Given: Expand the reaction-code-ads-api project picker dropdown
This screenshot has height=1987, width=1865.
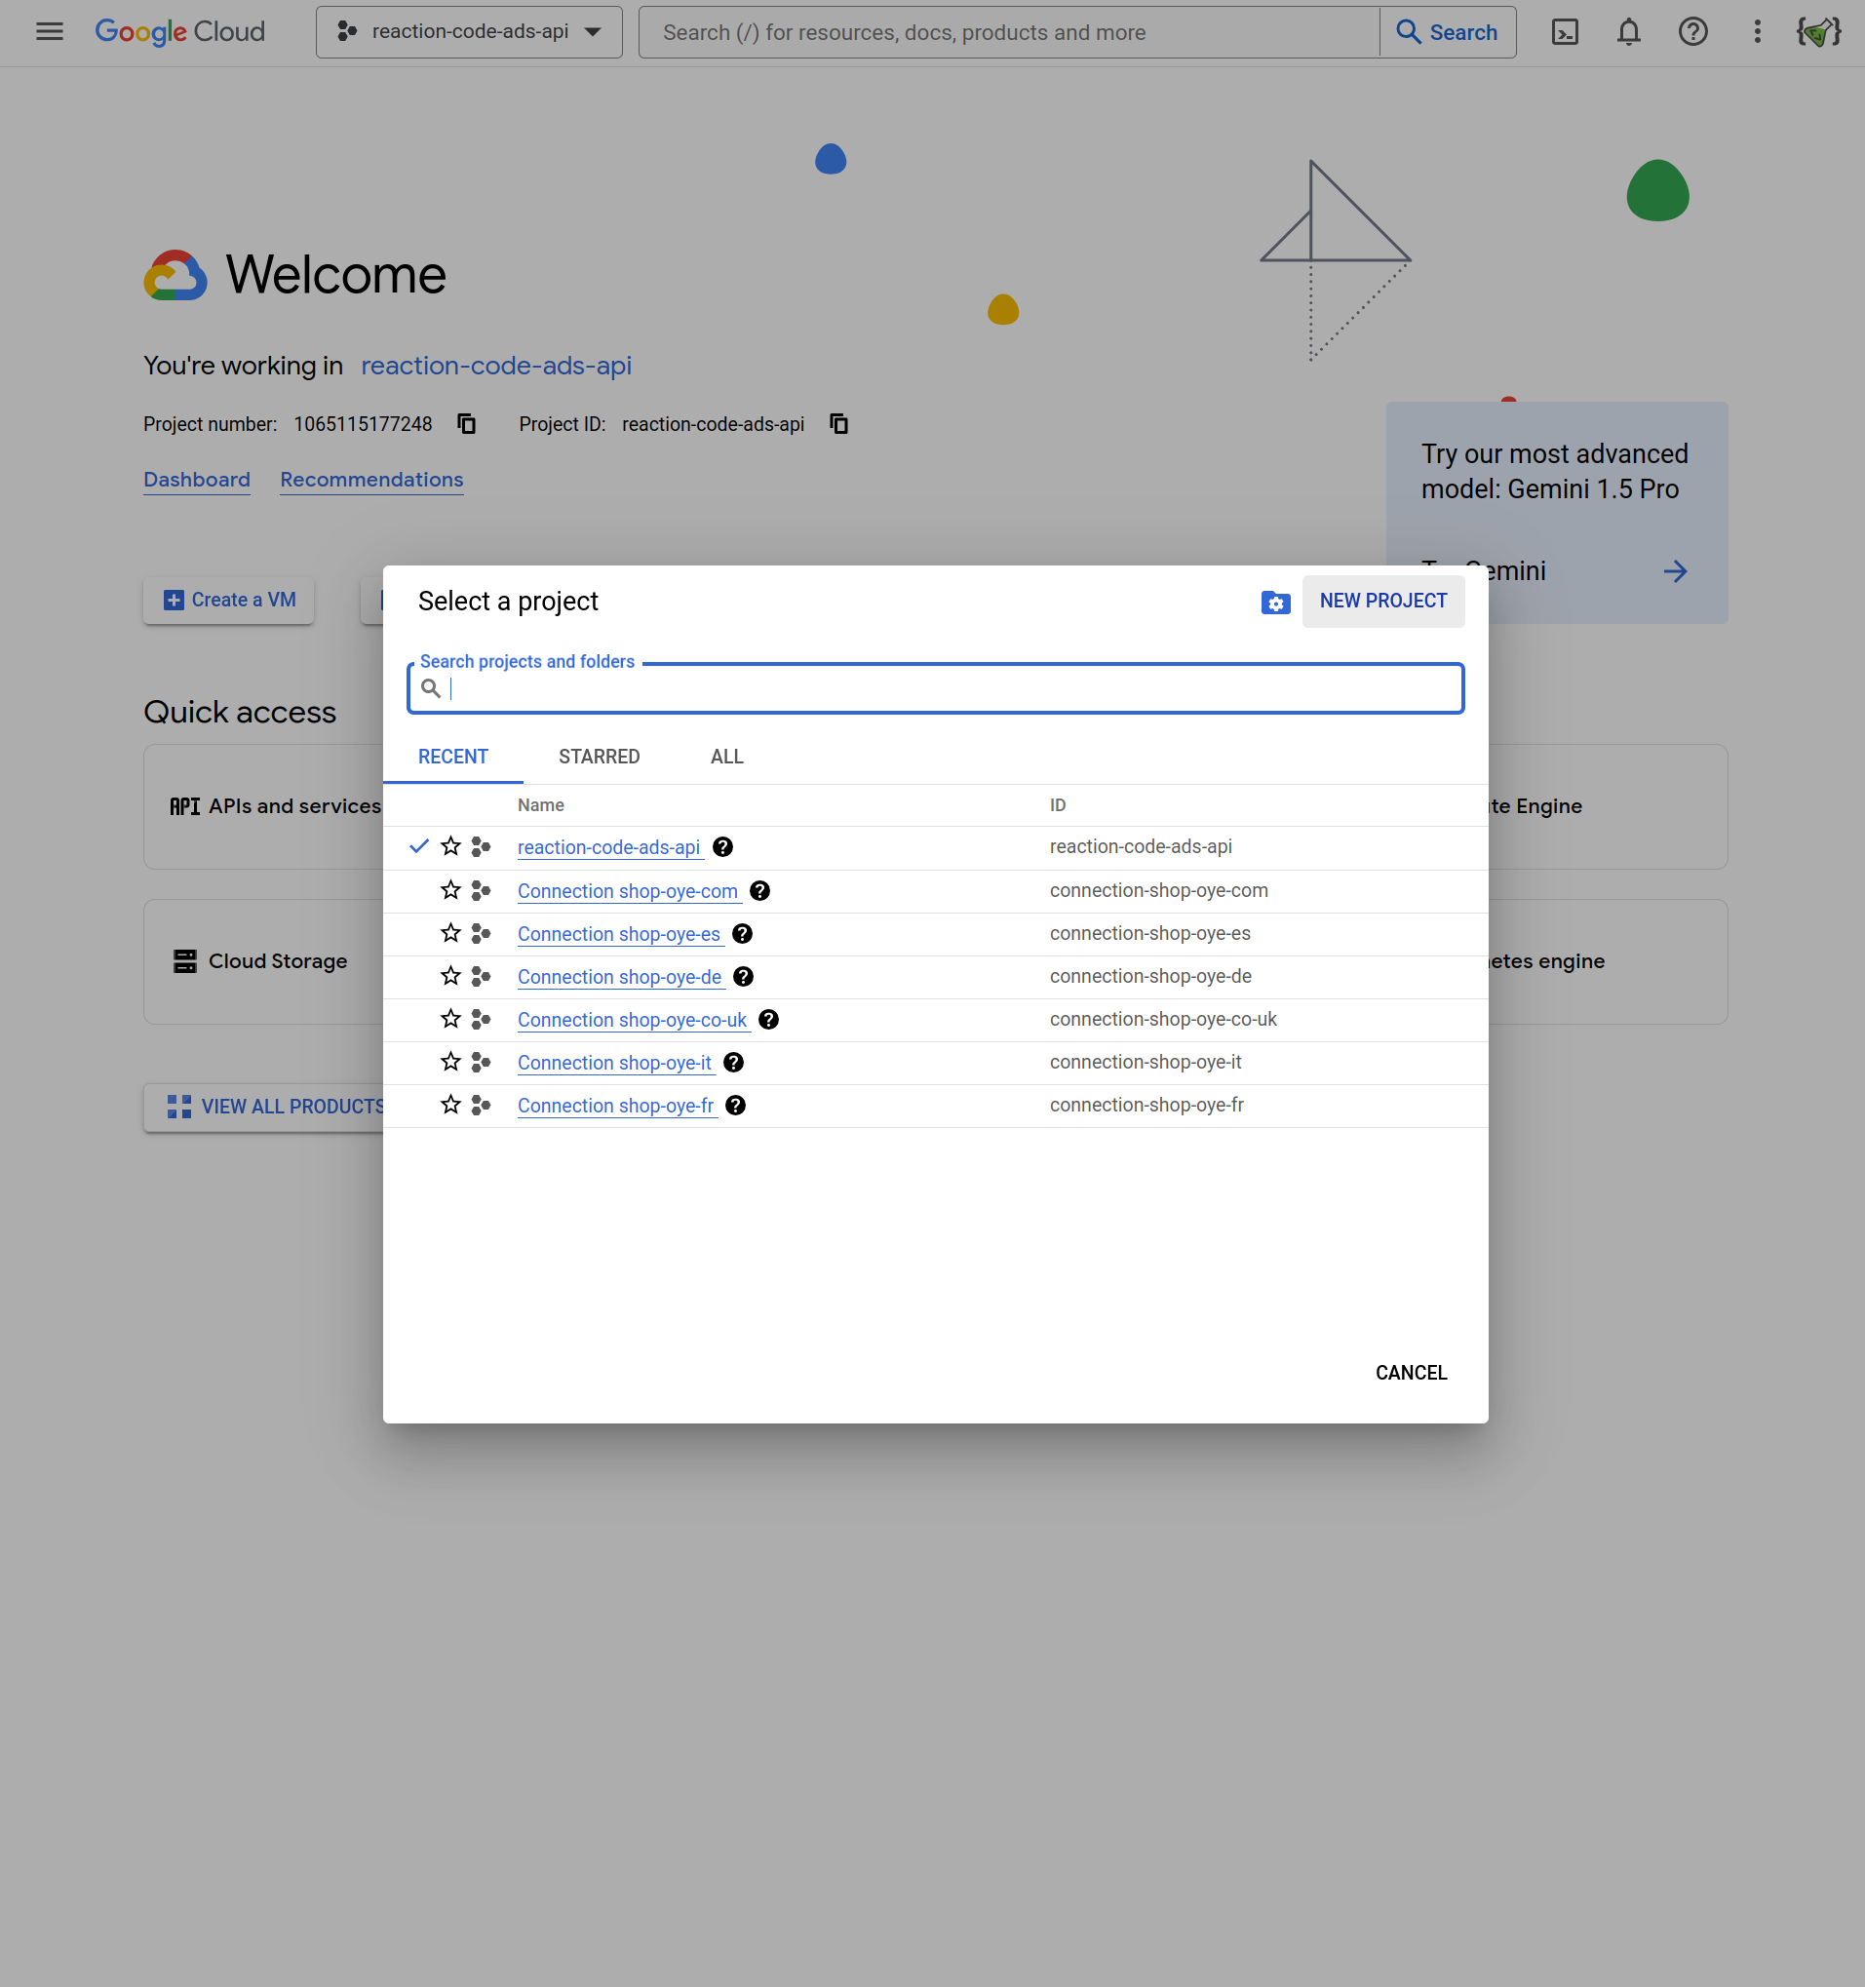Looking at the screenshot, I should pyautogui.click(x=469, y=32).
